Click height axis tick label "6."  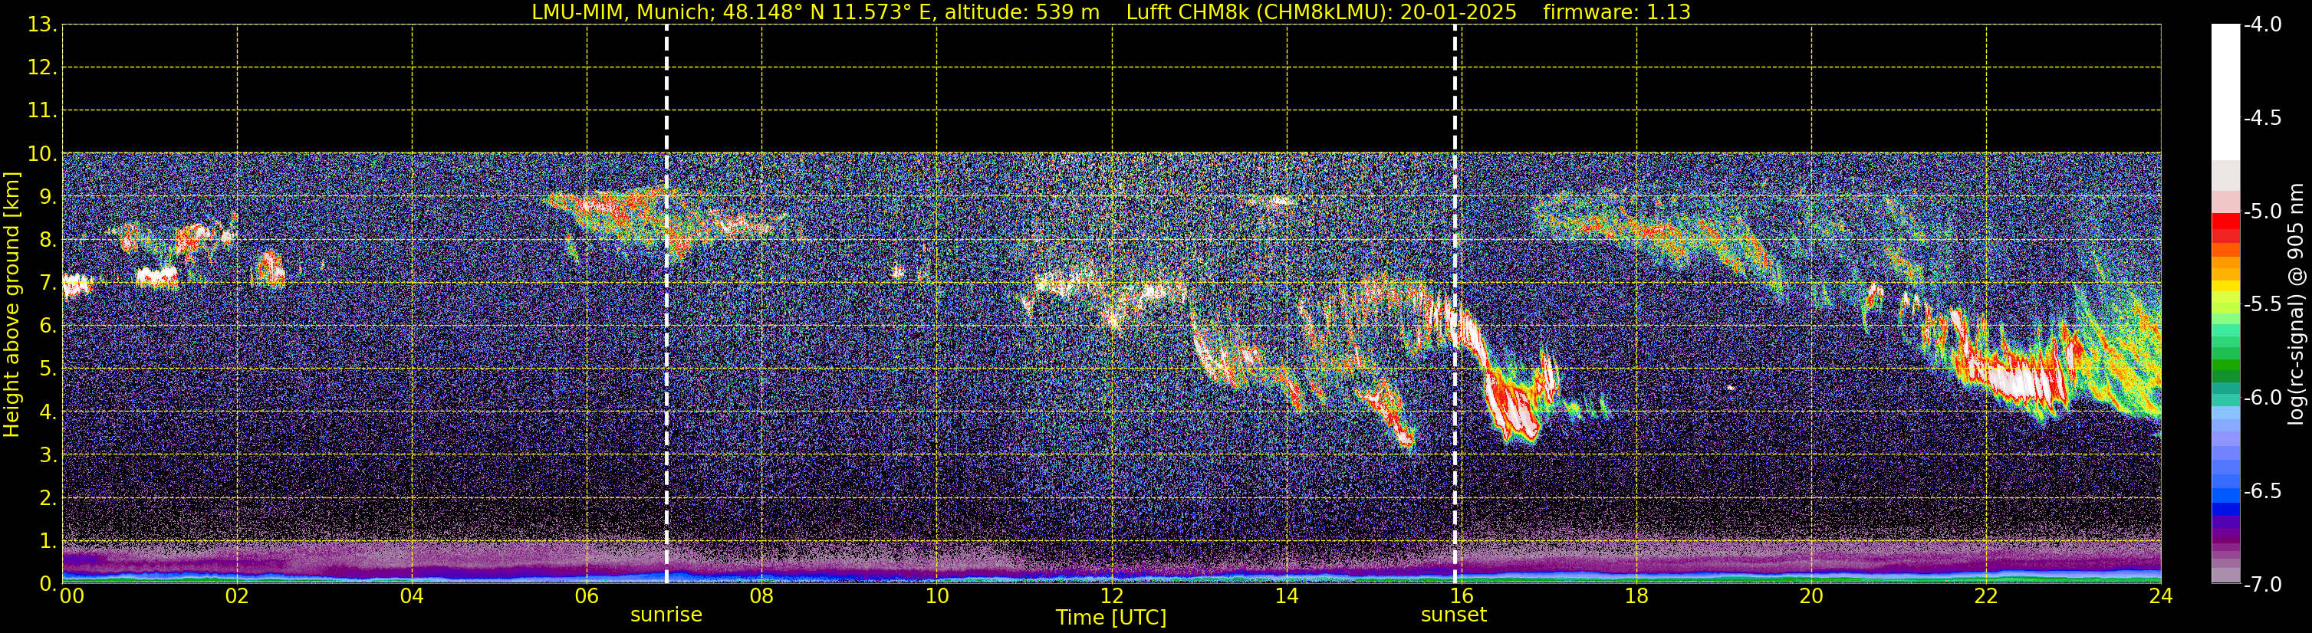click(48, 326)
